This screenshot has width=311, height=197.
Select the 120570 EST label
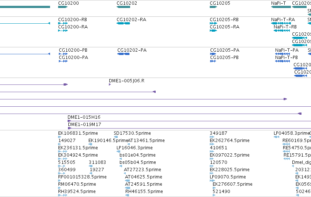219,162
